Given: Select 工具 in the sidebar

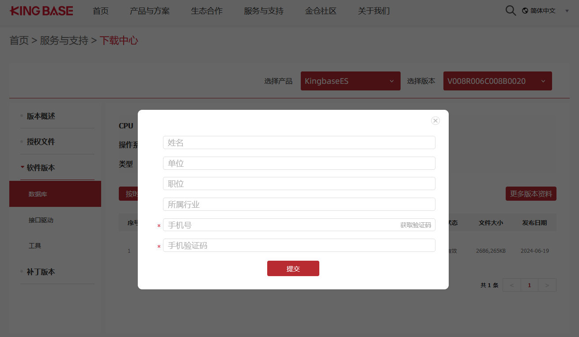Looking at the screenshot, I should [x=35, y=246].
